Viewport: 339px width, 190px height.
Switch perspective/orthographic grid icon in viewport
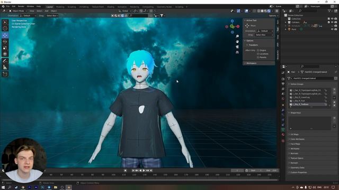(237, 52)
